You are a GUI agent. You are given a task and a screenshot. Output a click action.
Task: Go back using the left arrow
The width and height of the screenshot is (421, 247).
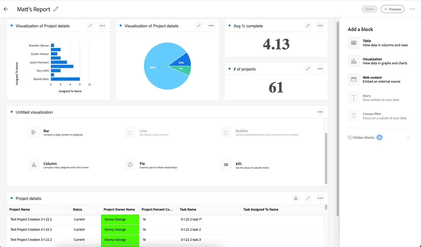pyautogui.click(x=6, y=9)
